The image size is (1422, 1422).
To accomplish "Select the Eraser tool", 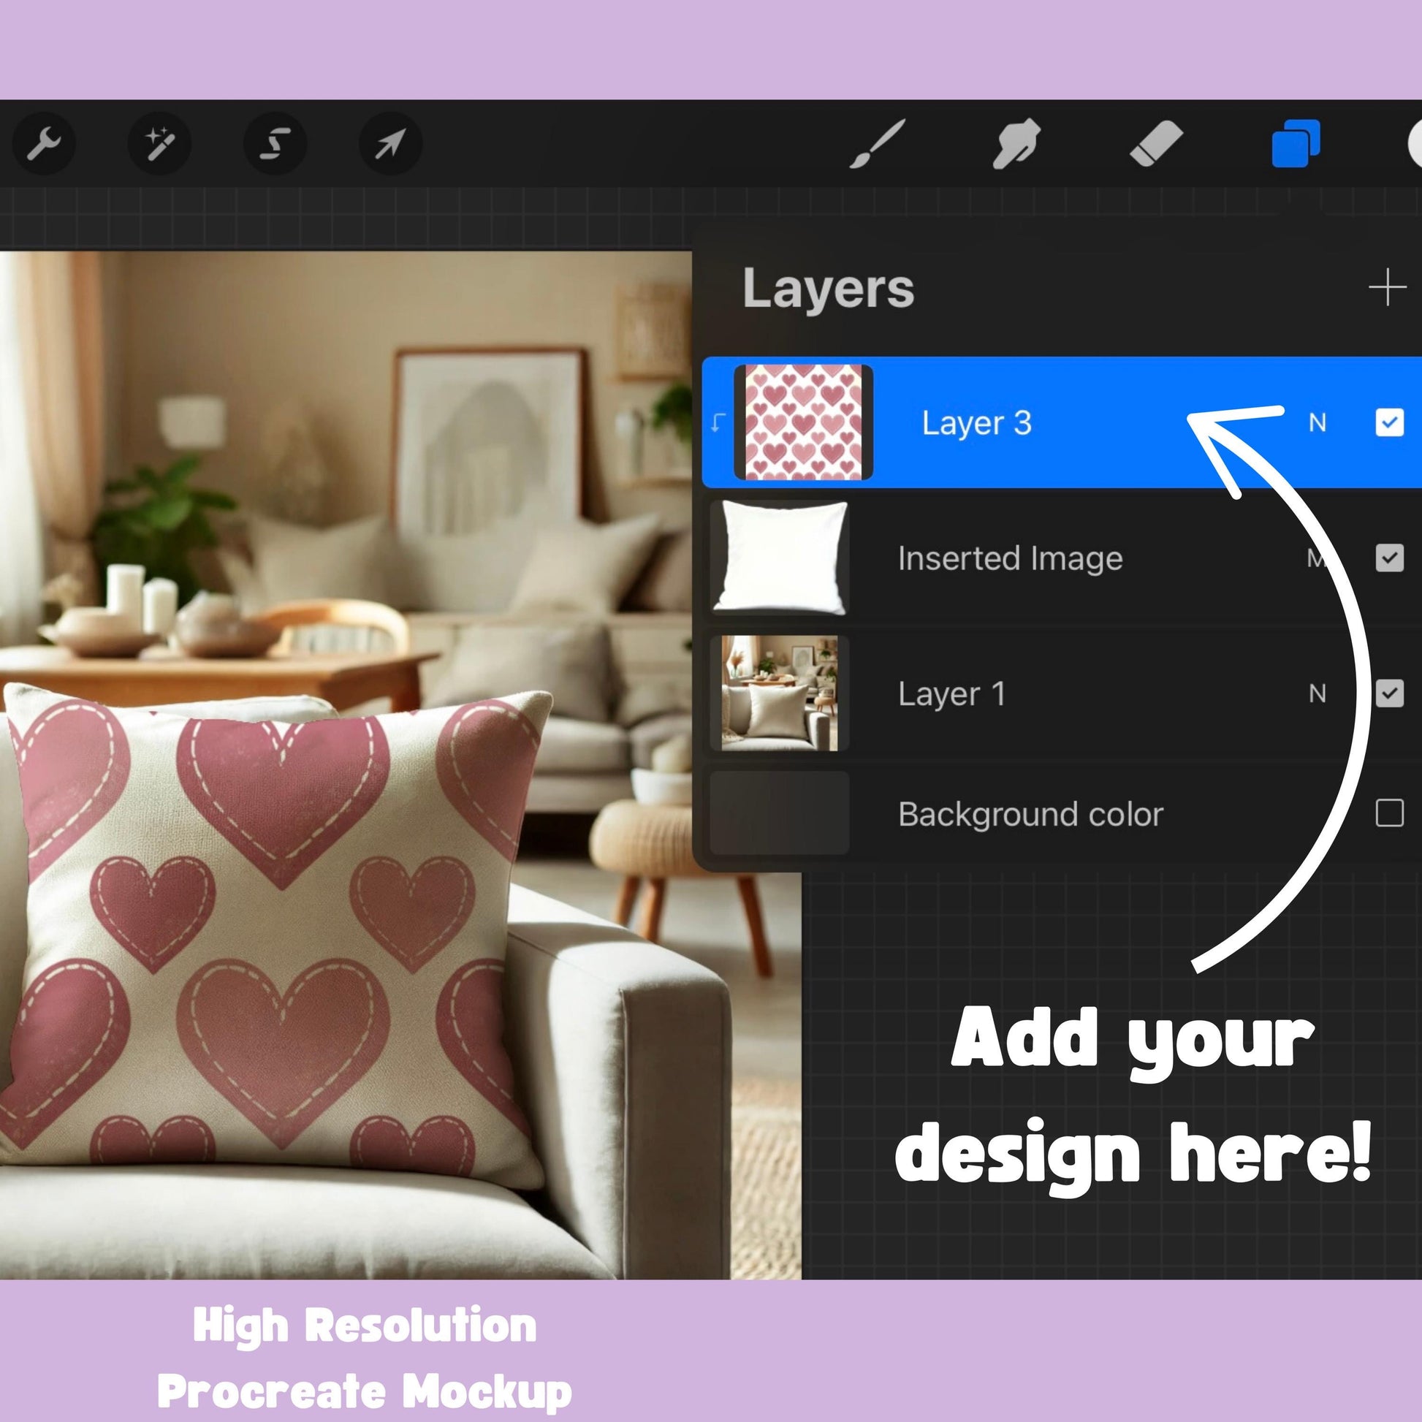I will [1155, 144].
